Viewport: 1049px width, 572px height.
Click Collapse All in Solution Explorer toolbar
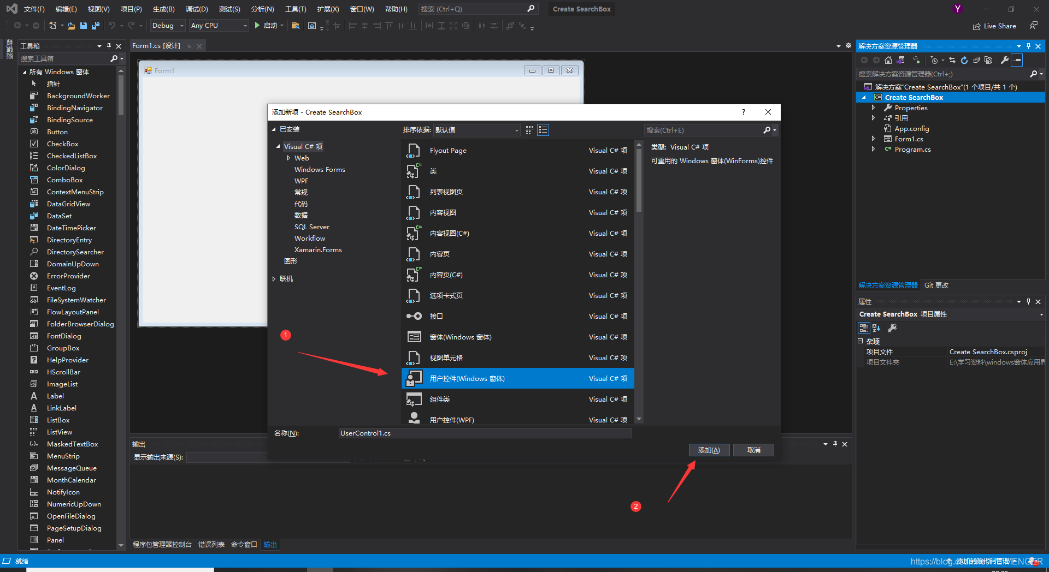[x=976, y=61]
